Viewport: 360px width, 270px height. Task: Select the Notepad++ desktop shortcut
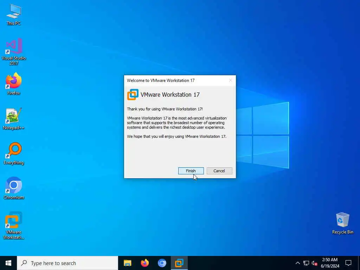[14, 119]
